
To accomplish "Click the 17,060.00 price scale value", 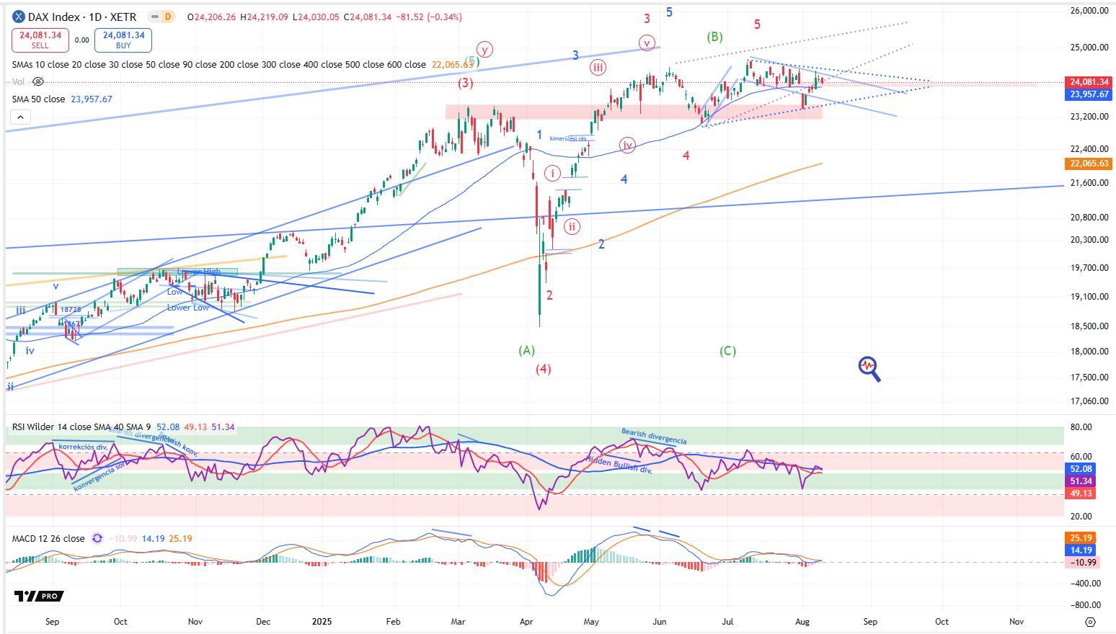I will tap(1089, 401).
